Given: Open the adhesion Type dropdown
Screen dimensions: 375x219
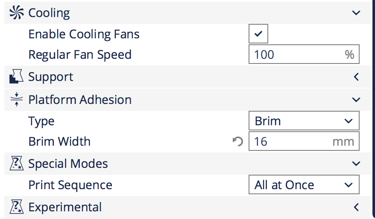Looking at the screenshot, I should tap(304, 121).
